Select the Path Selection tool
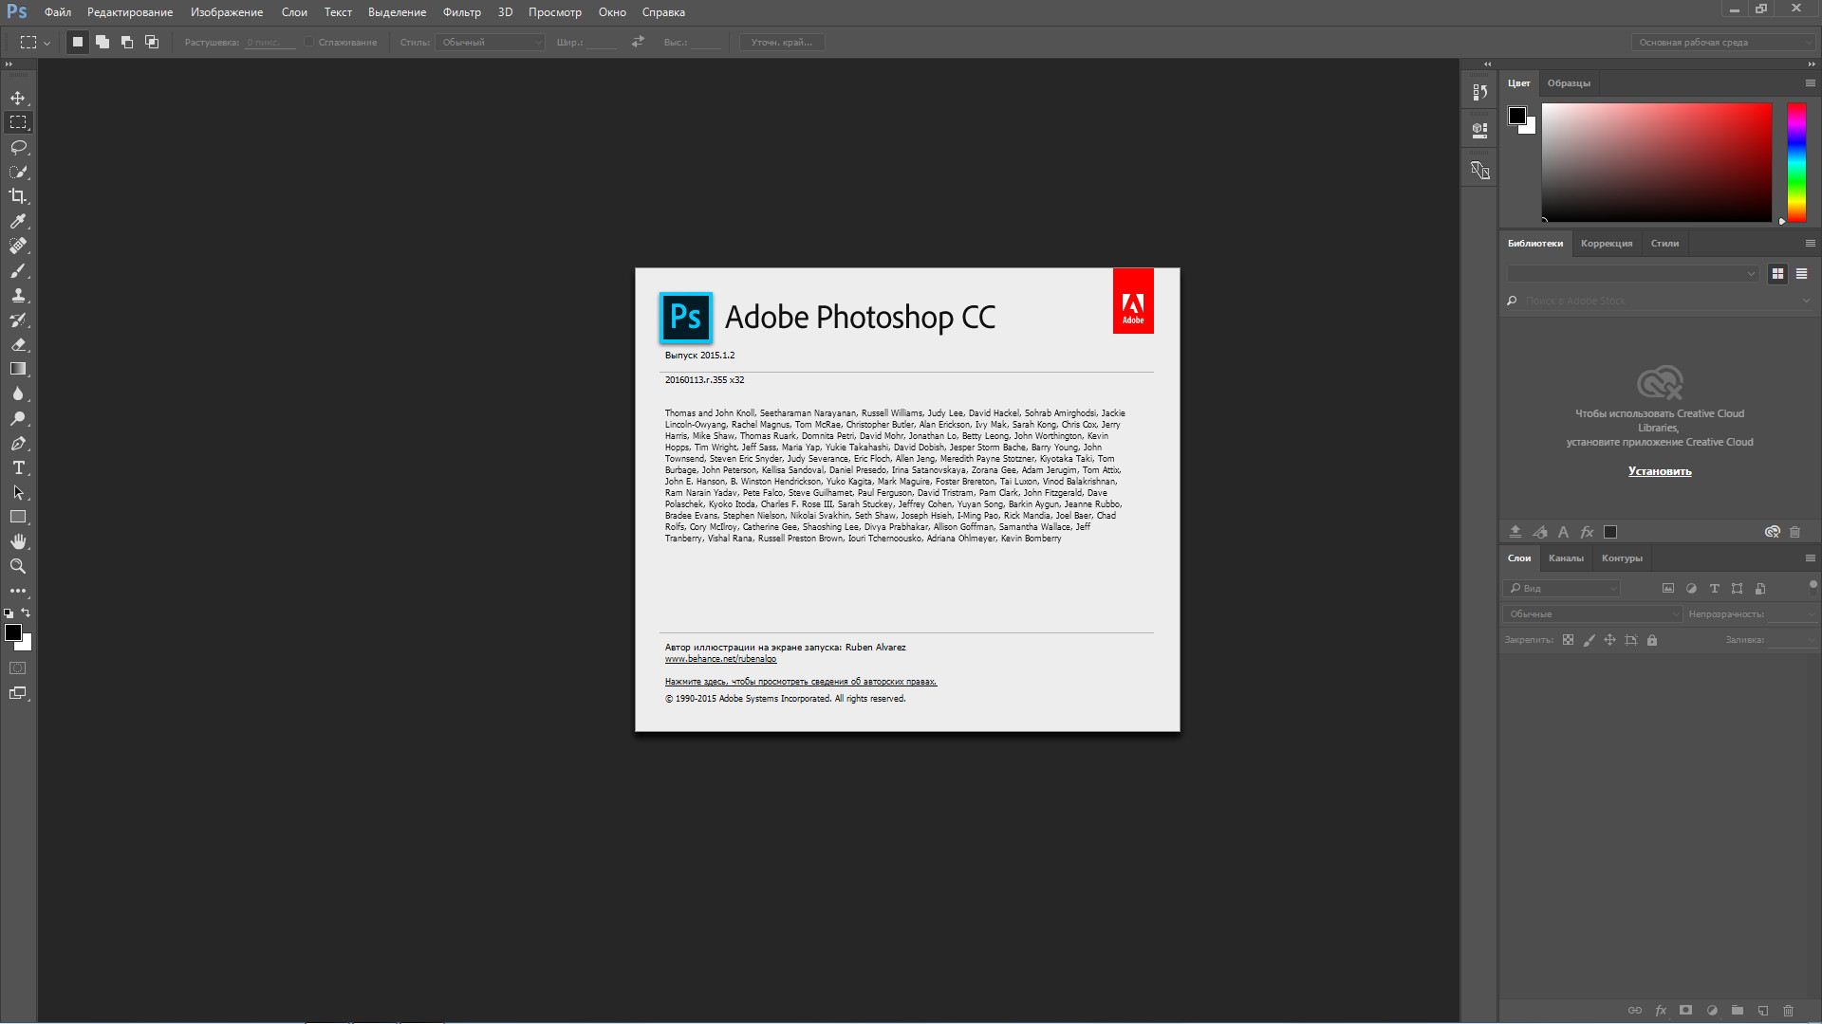This screenshot has width=1822, height=1024. coord(18,492)
